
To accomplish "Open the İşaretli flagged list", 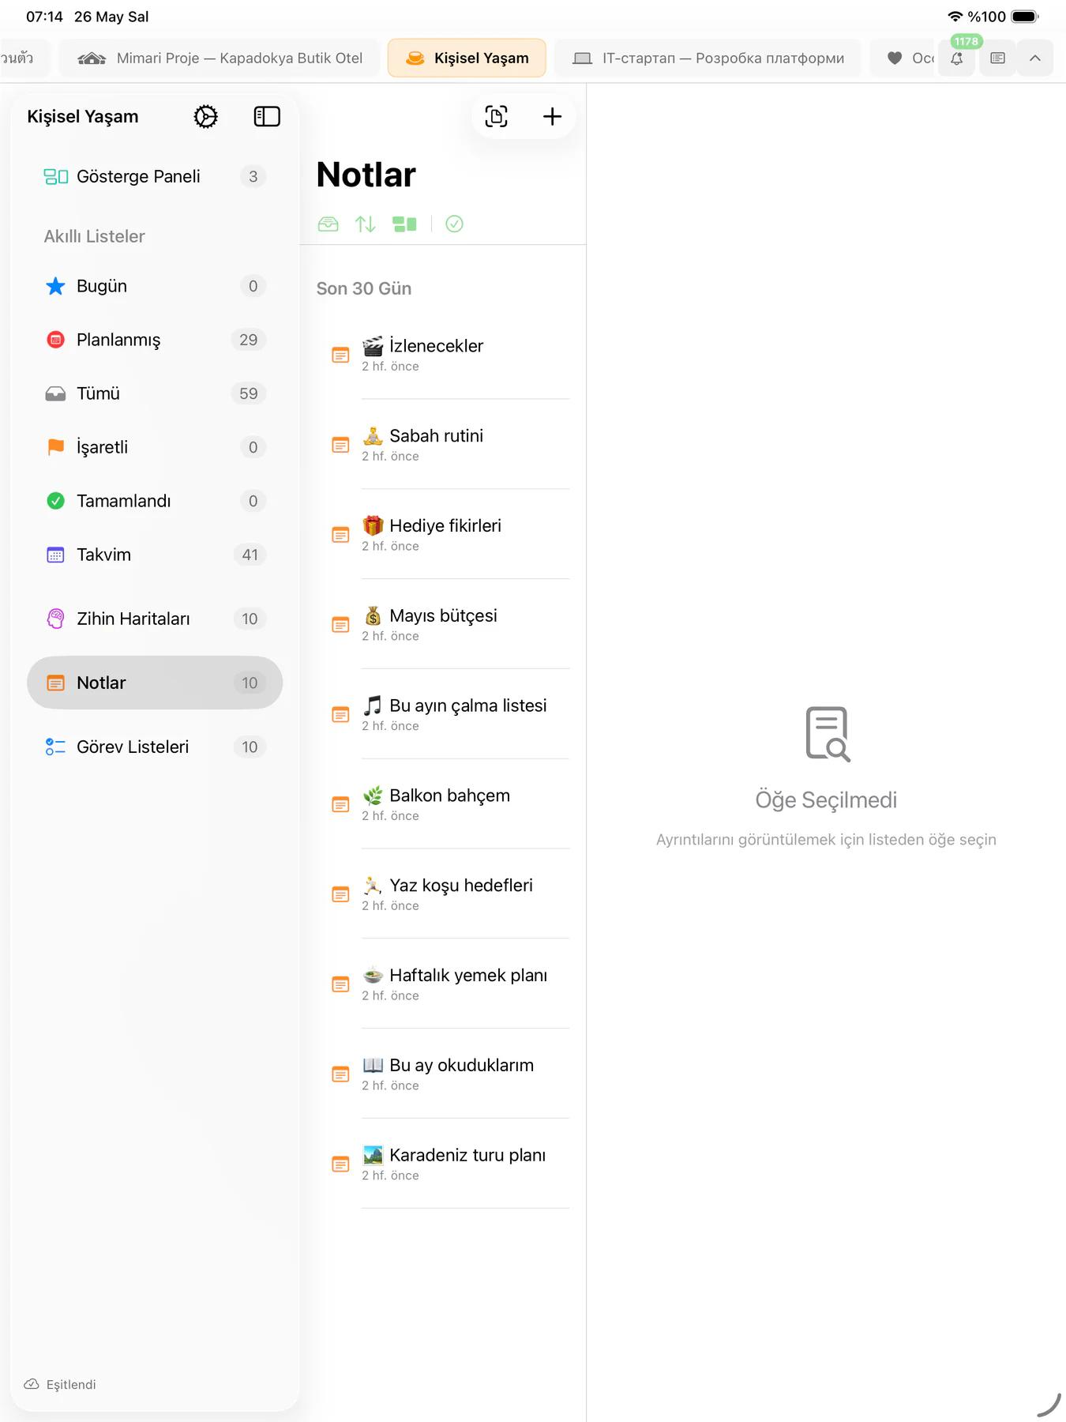I will click(x=155, y=447).
